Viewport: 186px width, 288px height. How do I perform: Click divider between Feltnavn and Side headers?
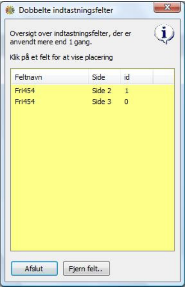89,77
